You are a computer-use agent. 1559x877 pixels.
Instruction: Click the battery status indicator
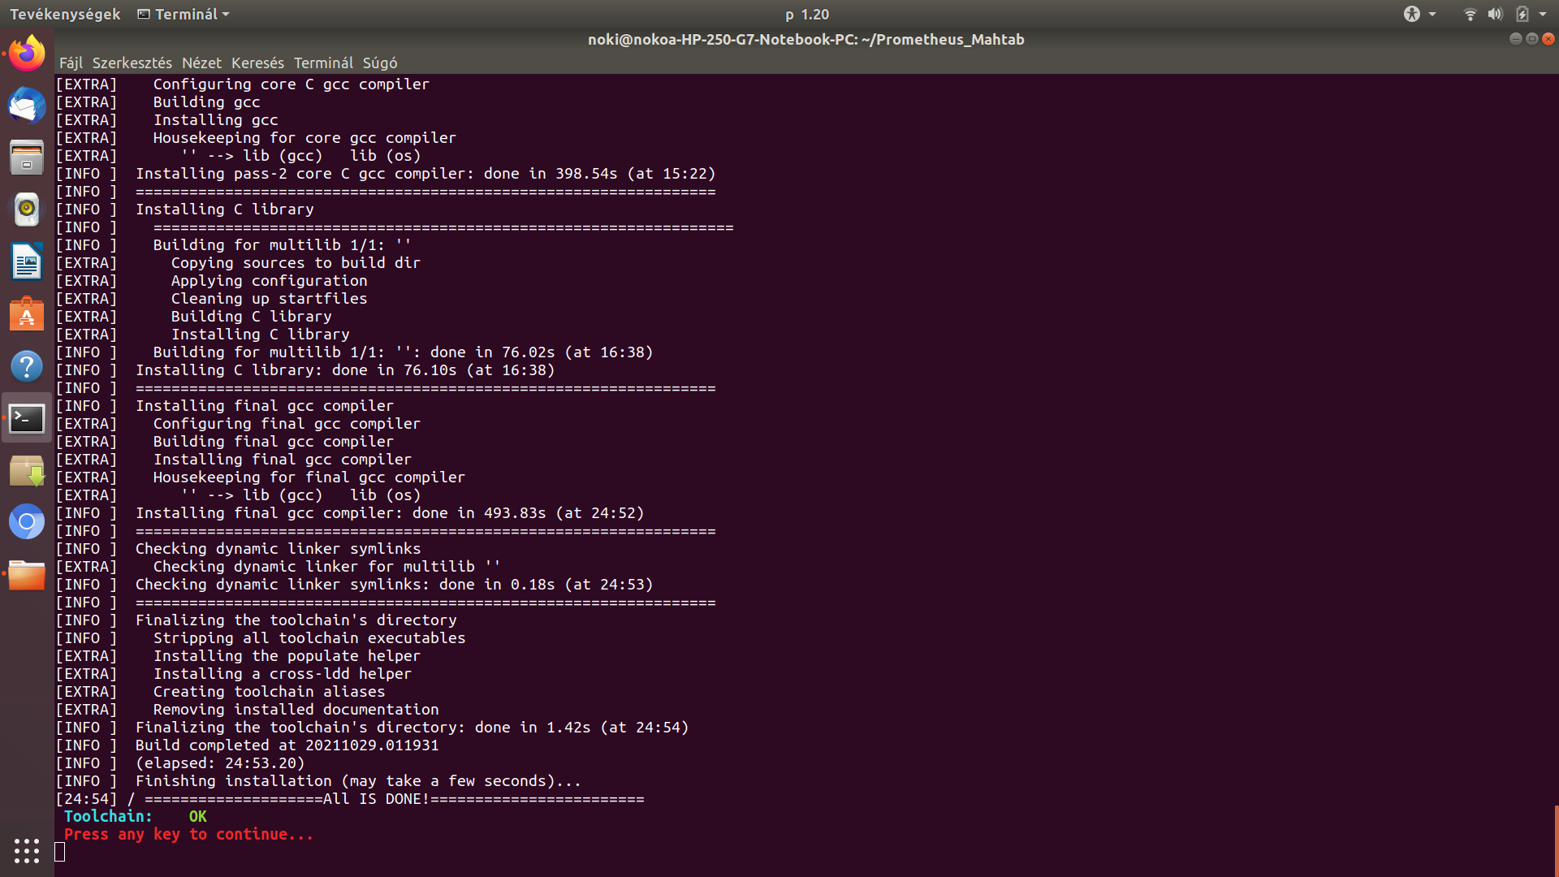click(x=1522, y=14)
